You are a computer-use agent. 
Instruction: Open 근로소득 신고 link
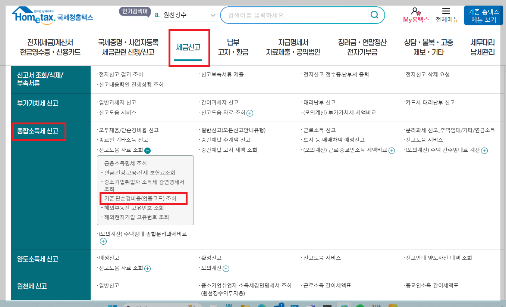point(320,130)
